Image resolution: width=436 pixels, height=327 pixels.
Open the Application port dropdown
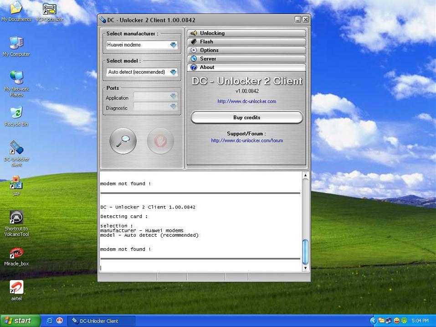[173, 96]
